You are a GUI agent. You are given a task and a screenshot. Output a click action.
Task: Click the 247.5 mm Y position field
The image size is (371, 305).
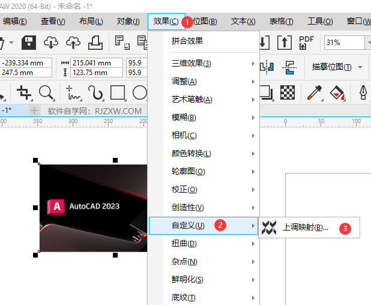pyautogui.click(x=26, y=73)
